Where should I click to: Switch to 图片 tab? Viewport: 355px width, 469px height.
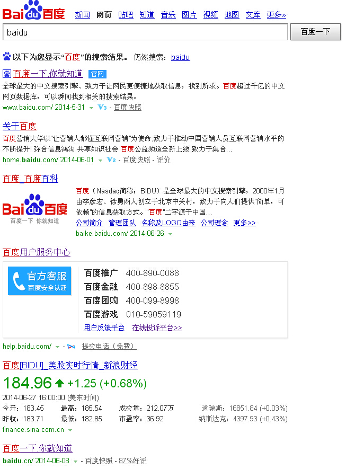[x=189, y=15]
